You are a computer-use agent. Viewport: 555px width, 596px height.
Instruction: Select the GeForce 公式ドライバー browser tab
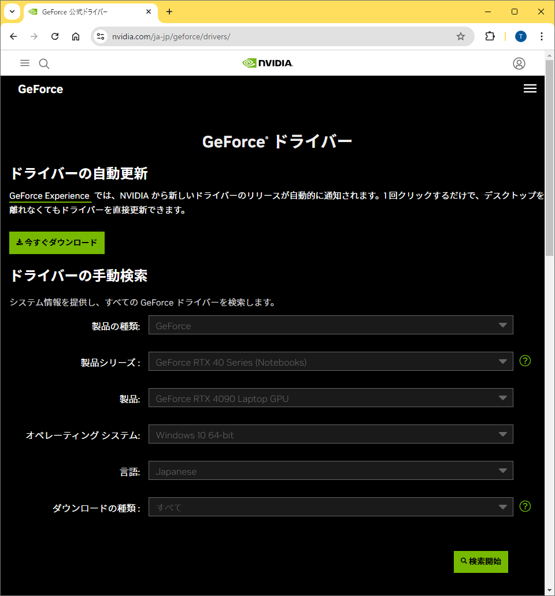81,12
